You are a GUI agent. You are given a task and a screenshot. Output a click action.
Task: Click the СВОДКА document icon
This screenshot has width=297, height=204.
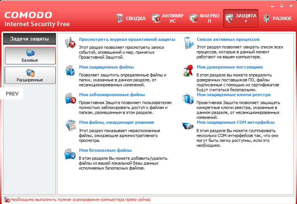[120, 18]
